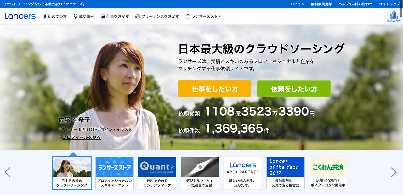Select the Quant β carousel thumbnail
The image size is (403, 195).
tap(157, 173)
